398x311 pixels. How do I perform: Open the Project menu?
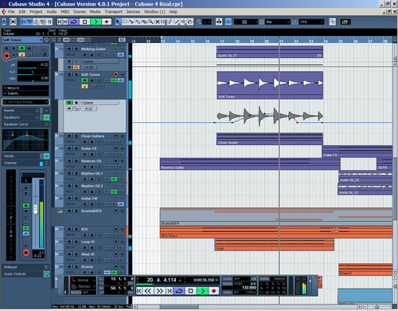(x=36, y=12)
